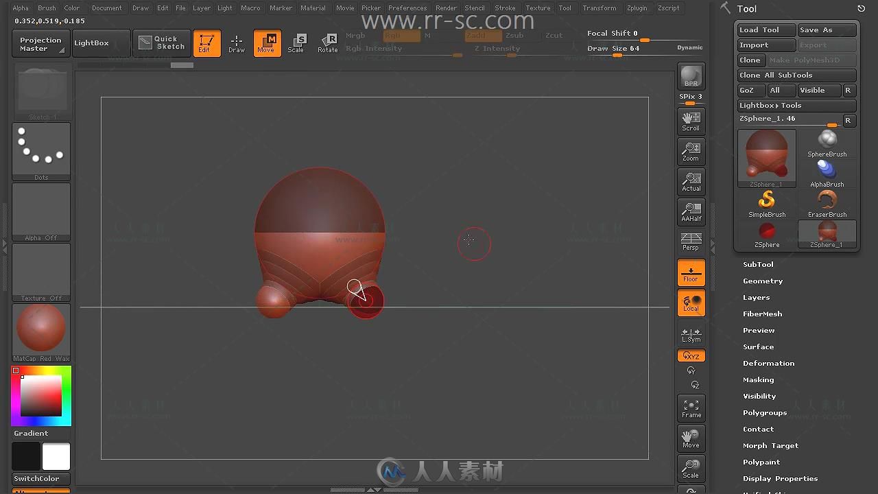Select the large ZSphere_1 tool preview
878x494 pixels.
click(767, 158)
